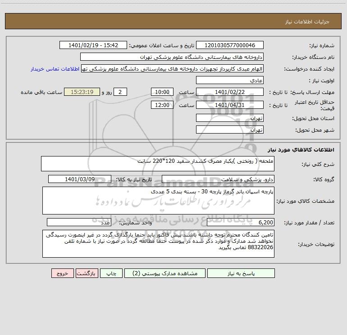Viewport: 347px width, 335px height.
Task: Click the اولویت نیاز field showing عادی
Action: click(x=230, y=80)
